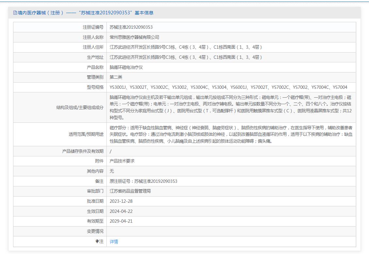Click expiry date 2029-04-21
The height and width of the screenshot is (254, 369).
point(121,221)
